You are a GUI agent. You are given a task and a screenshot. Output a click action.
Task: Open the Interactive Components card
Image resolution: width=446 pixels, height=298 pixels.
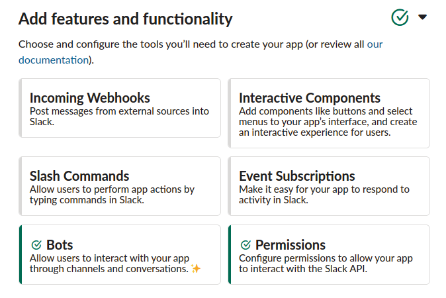point(329,113)
